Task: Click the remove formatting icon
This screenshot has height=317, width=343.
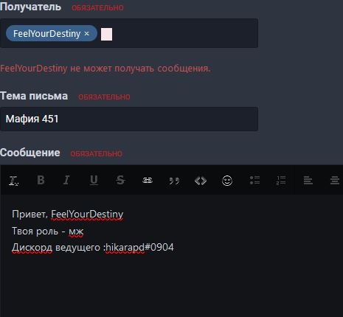Action: 14,181
